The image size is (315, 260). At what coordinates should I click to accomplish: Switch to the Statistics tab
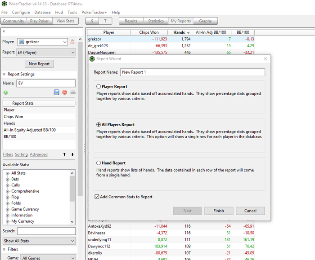coord(156,21)
